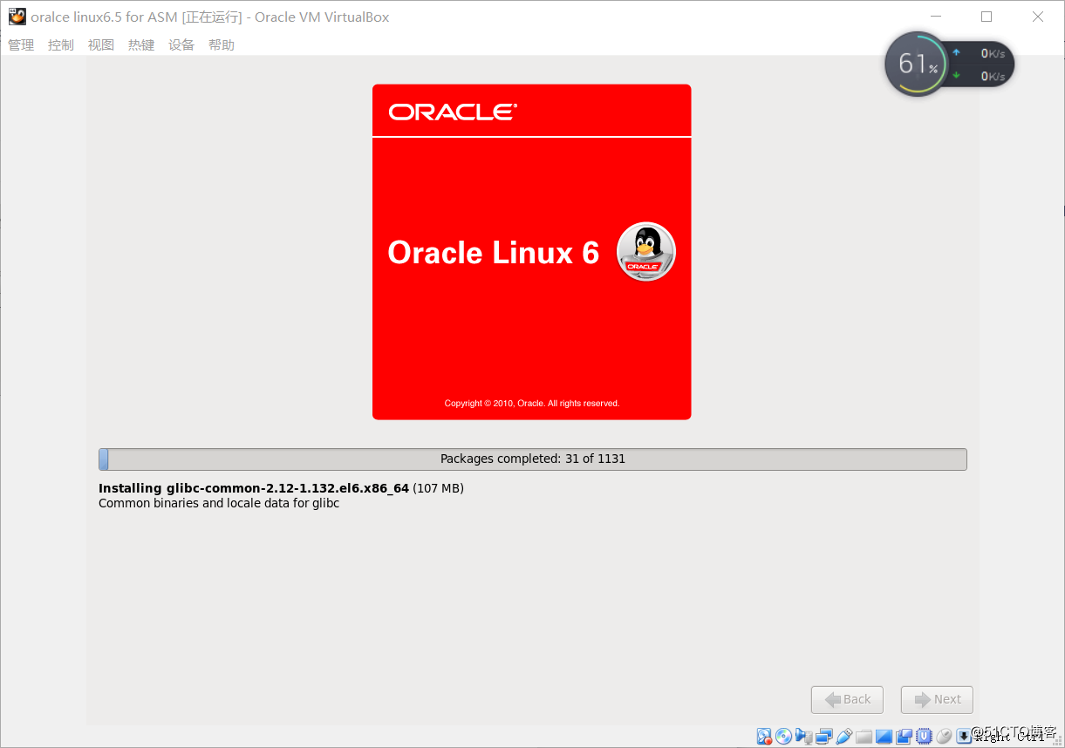Close the VirtualBox window

[1038, 17]
